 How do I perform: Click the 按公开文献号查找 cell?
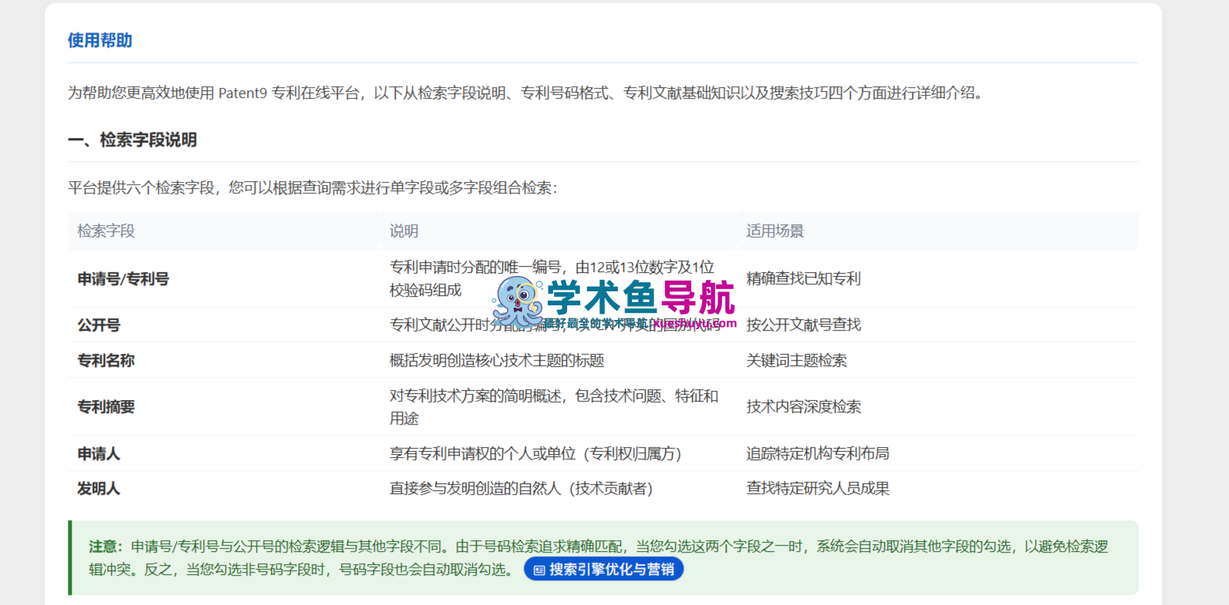click(x=937, y=325)
